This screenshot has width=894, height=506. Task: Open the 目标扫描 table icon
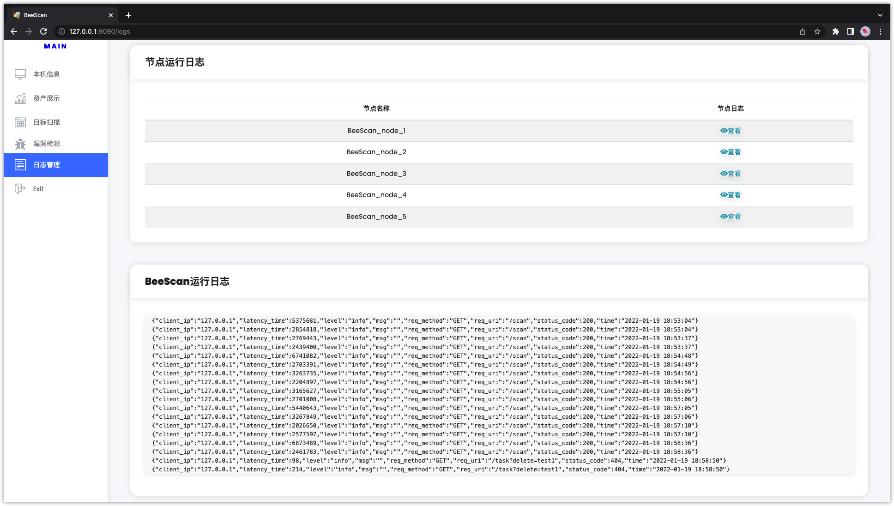coord(20,122)
